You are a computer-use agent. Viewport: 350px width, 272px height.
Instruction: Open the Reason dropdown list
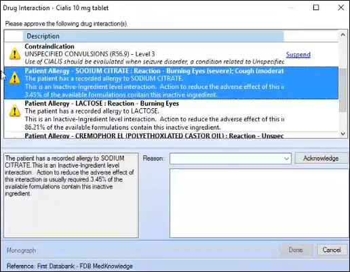(x=286, y=158)
